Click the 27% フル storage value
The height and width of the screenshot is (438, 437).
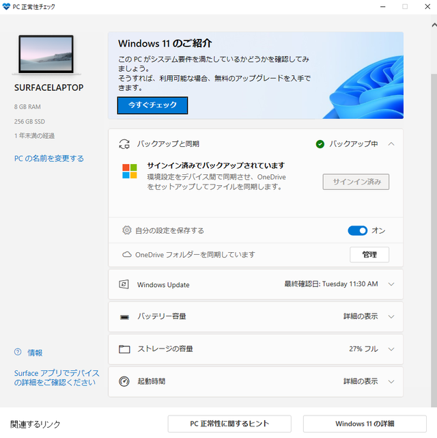click(363, 349)
